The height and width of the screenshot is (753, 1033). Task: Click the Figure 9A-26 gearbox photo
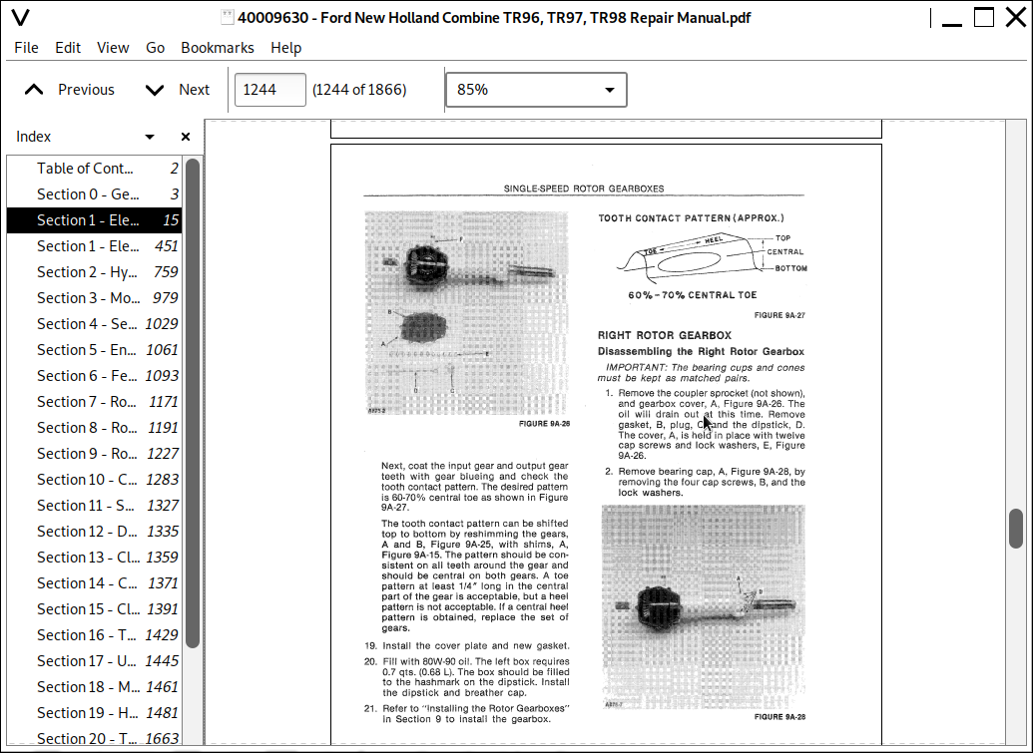coord(466,312)
